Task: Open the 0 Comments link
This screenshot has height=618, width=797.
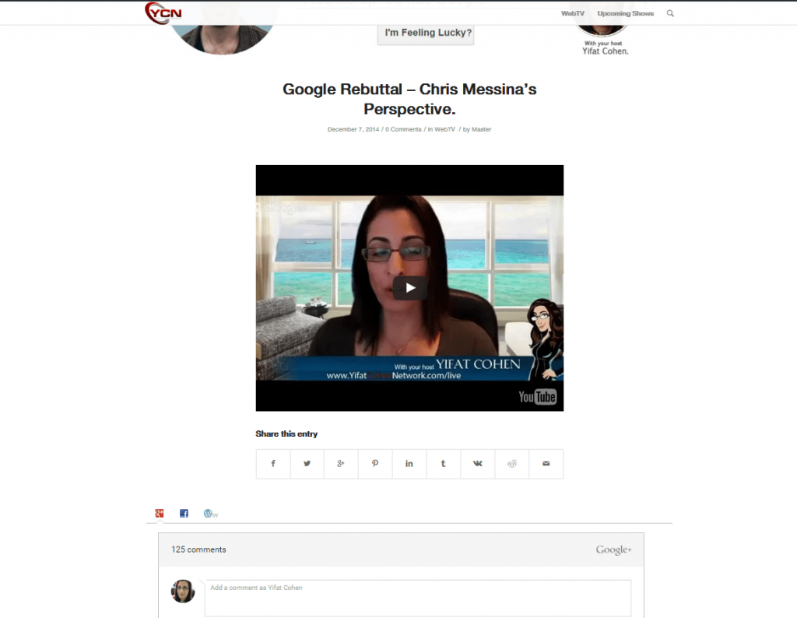Action: tap(403, 129)
